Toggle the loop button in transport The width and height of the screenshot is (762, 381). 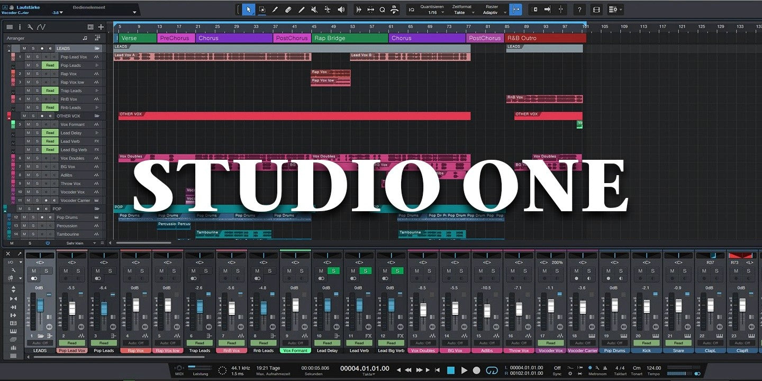click(x=492, y=370)
